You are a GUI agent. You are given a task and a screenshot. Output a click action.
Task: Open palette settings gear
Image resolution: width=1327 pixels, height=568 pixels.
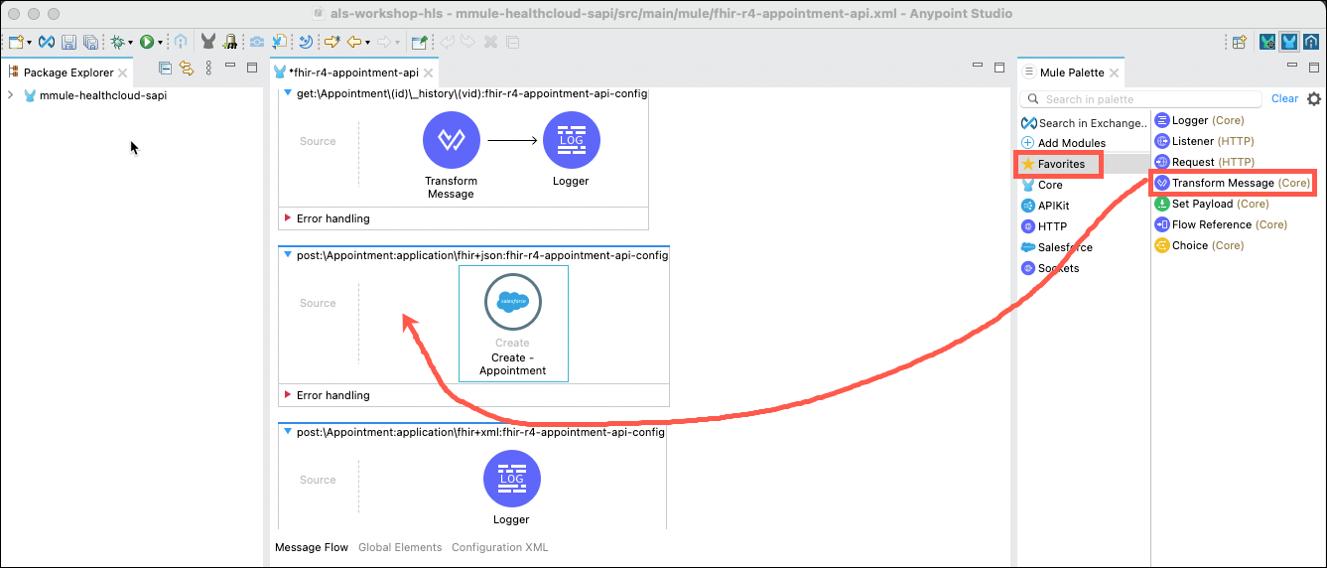tap(1314, 99)
